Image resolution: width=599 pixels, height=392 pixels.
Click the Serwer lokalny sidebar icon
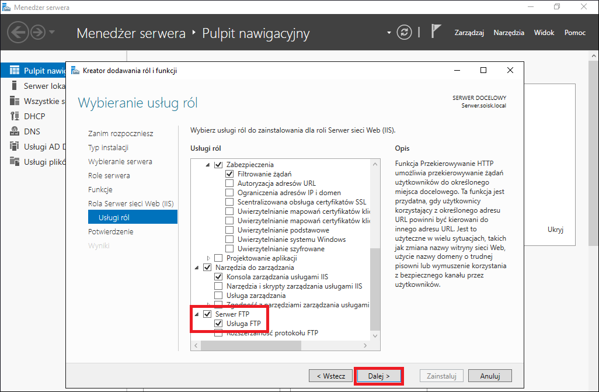pyautogui.click(x=15, y=86)
